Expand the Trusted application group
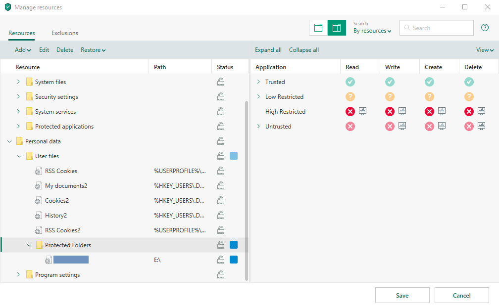The width and height of the screenshot is (499, 308). click(x=258, y=82)
